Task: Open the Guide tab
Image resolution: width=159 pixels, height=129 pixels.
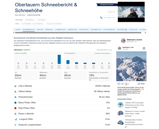Action: tap(18, 30)
